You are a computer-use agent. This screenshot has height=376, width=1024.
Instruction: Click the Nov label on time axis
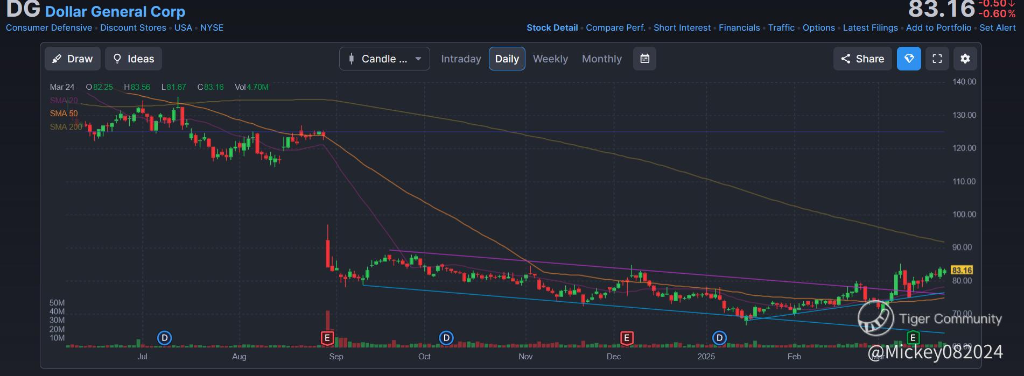tap(525, 356)
